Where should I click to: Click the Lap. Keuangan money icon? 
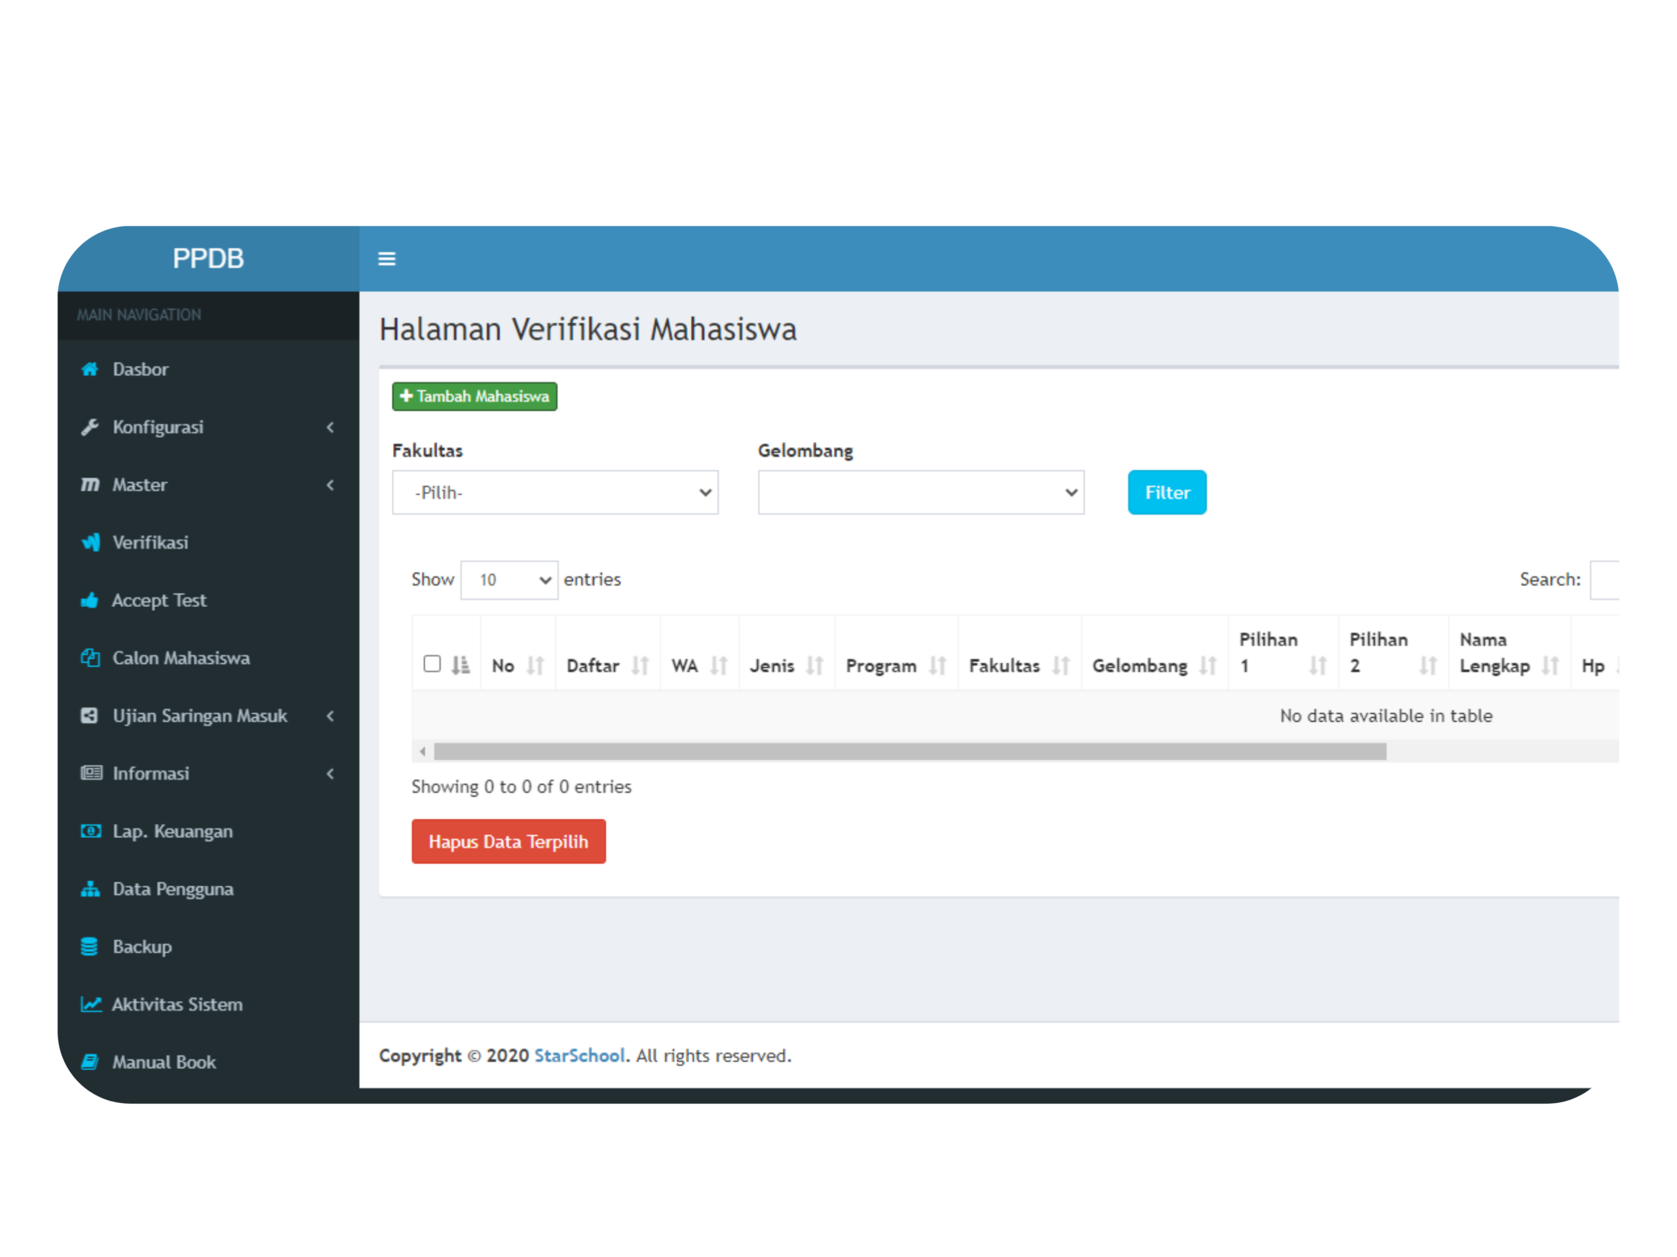(x=90, y=831)
